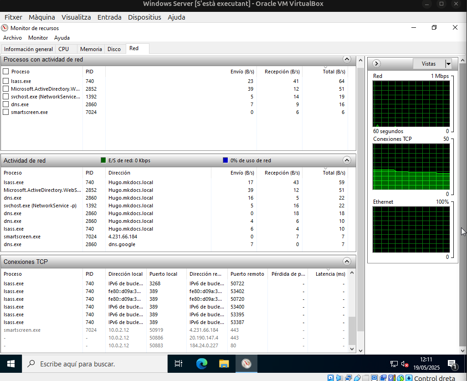467x381 pixels.
Task: Check the dns.exe process checkbox
Action: (x=5, y=104)
